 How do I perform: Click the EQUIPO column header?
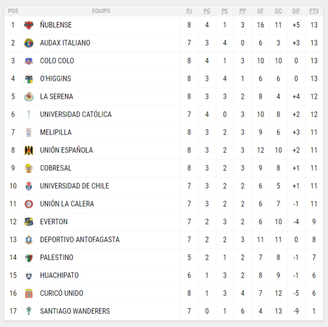point(101,11)
